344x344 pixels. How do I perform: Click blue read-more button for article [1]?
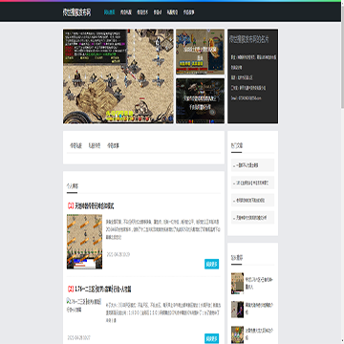pyautogui.click(x=212, y=264)
